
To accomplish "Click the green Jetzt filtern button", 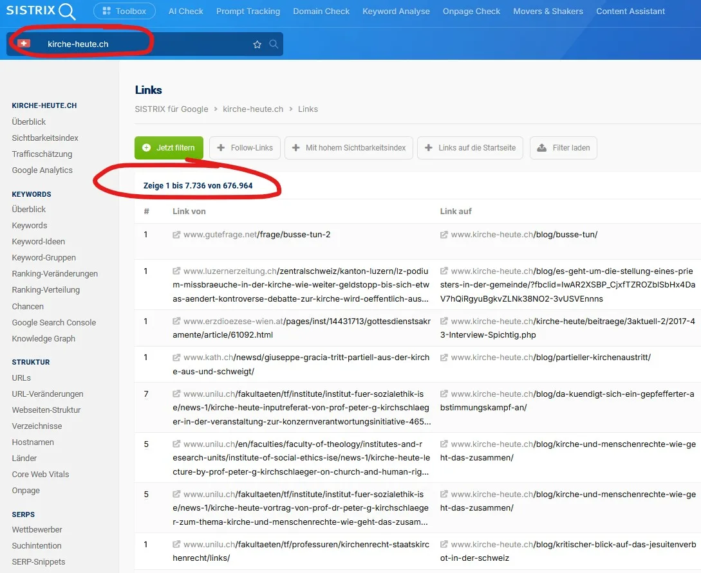I will pyautogui.click(x=169, y=148).
